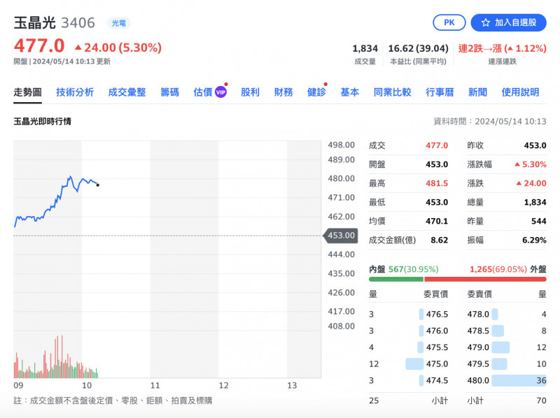The height and width of the screenshot is (418, 560).
Task: Click the VIP badge next to 估價
Action: pyautogui.click(x=220, y=92)
